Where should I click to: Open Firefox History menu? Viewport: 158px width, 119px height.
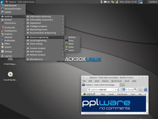pyautogui.click(x=105, y=81)
